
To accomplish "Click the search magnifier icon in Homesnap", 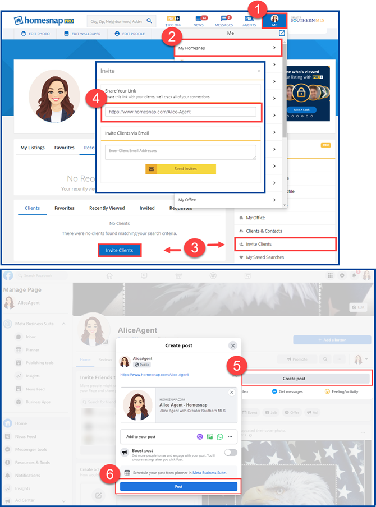I will coord(149,21).
